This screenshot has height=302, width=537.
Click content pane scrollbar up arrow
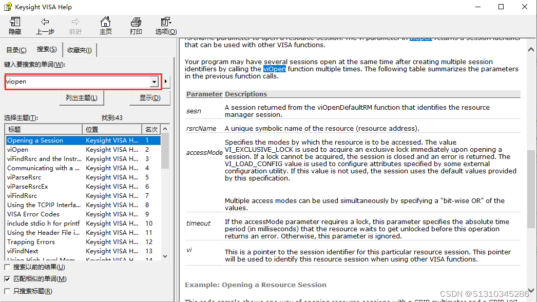(x=531, y=50)
